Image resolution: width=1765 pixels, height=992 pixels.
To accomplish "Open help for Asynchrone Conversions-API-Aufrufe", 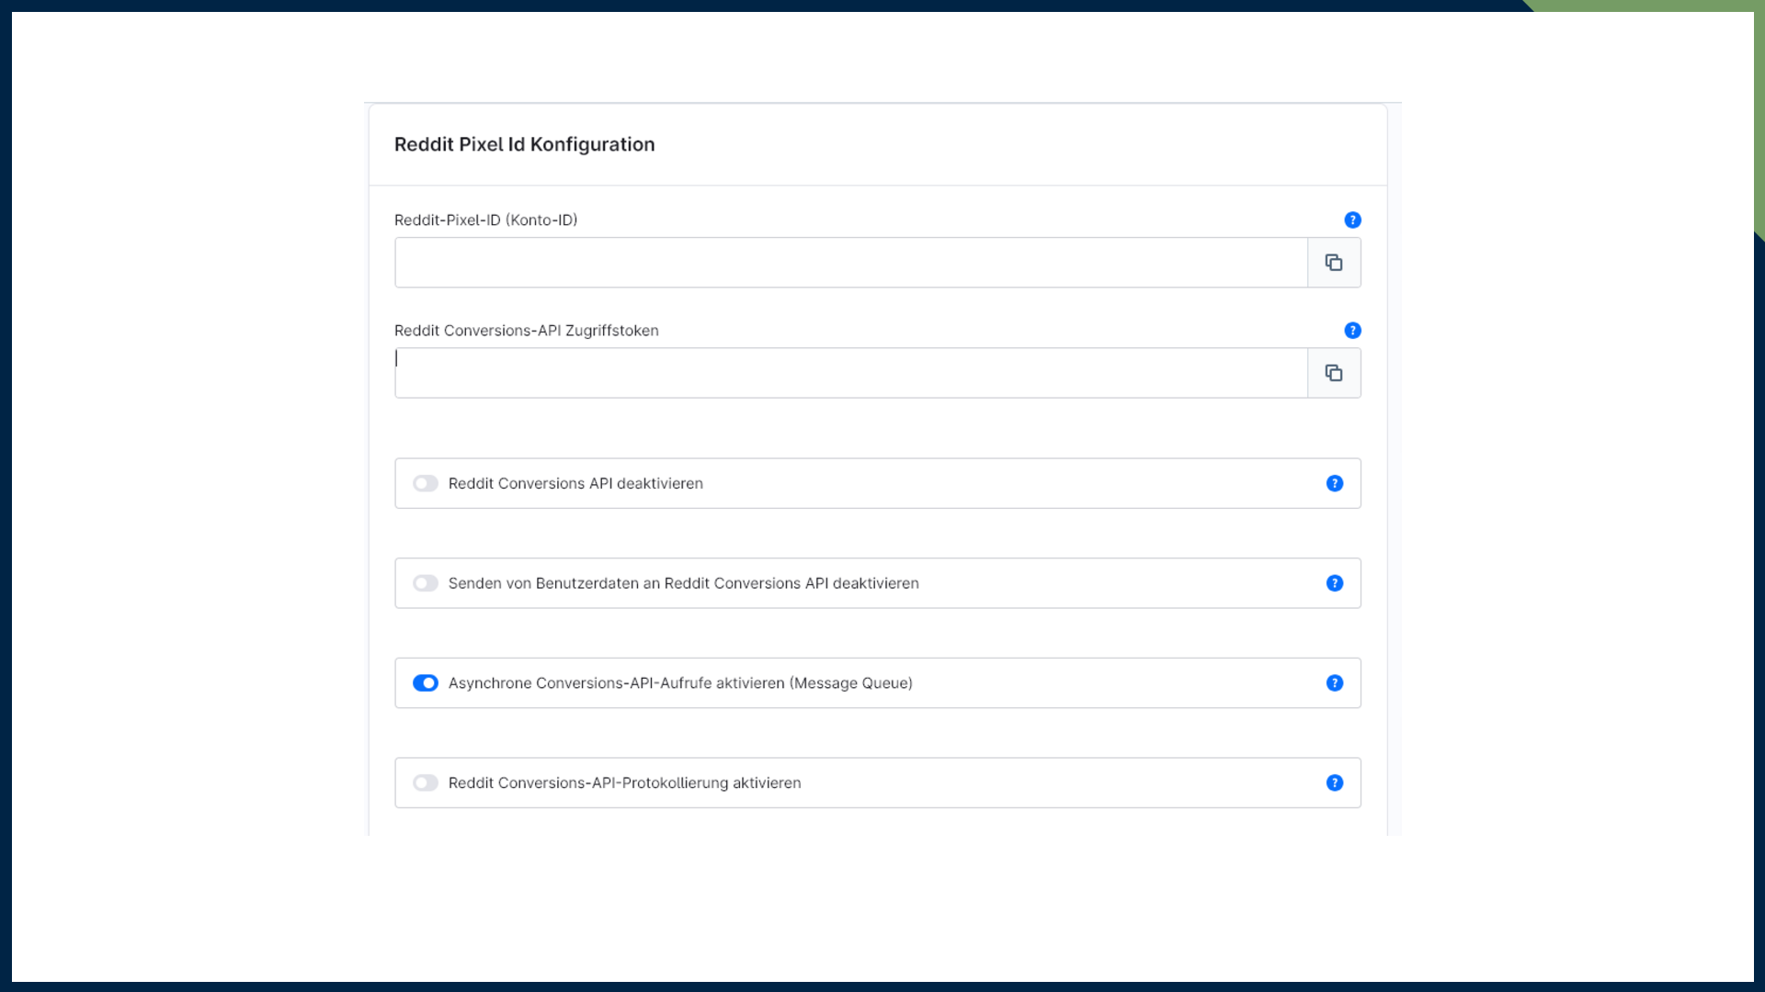I will point(1335,683).
